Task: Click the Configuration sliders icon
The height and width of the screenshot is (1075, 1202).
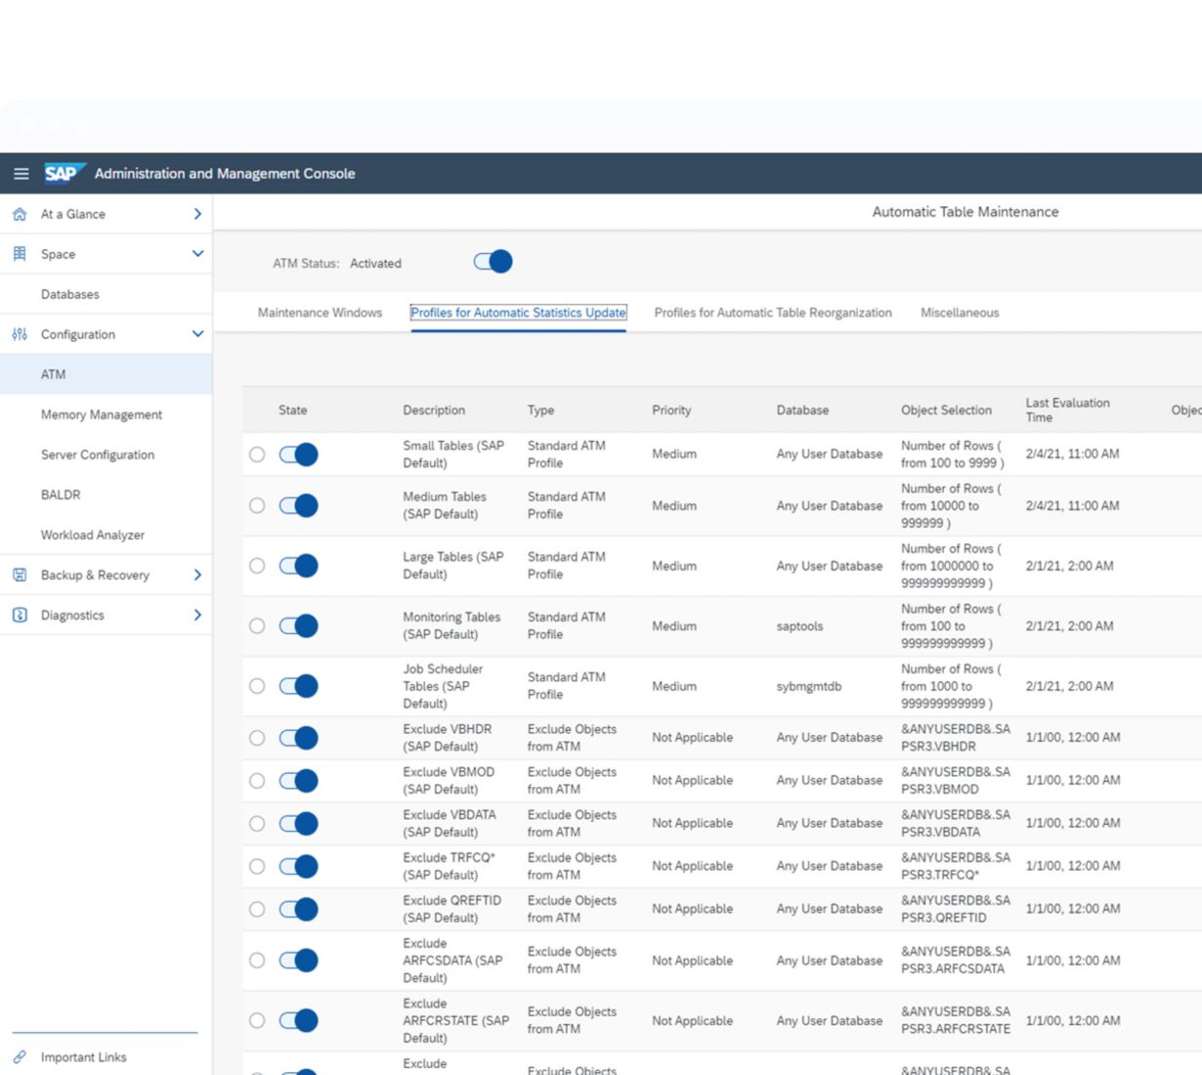Action: [x=20, y=334]
